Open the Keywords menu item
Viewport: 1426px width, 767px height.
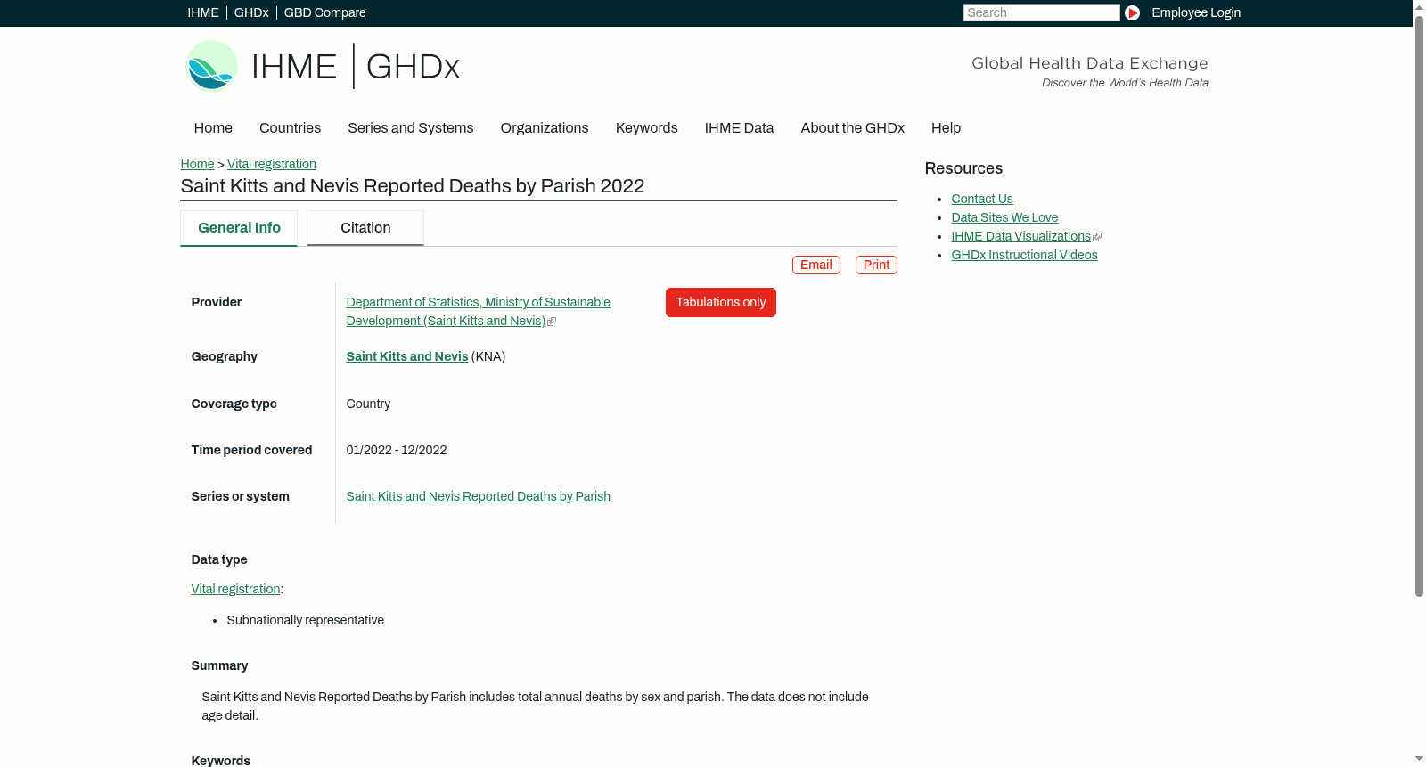click(x=646, y=128)
